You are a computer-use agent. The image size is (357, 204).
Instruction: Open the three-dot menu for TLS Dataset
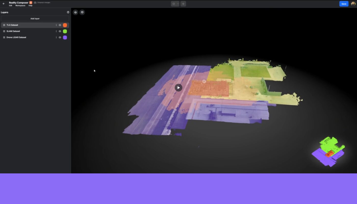56,25
